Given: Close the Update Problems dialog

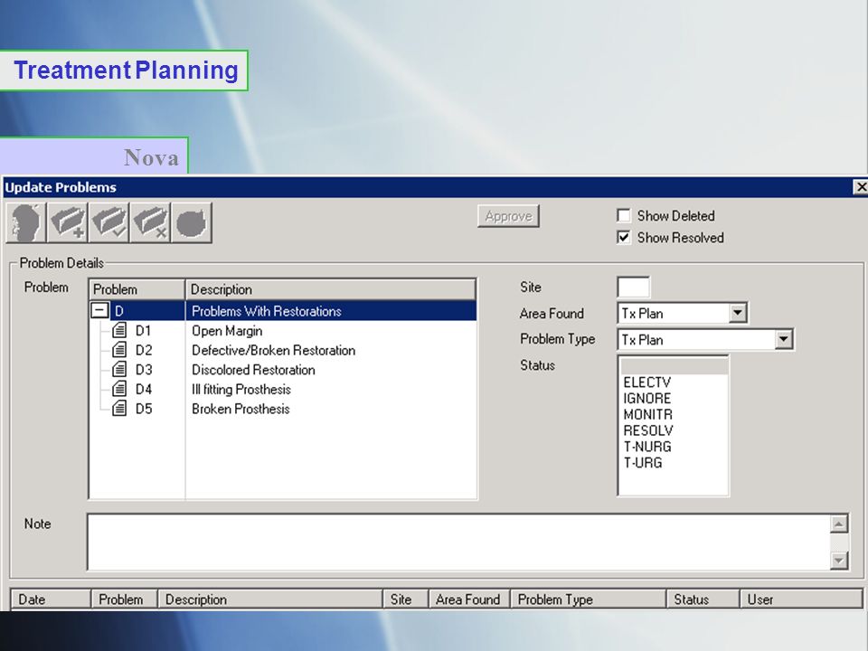Looking at the screenshot, I should point(860,187).
